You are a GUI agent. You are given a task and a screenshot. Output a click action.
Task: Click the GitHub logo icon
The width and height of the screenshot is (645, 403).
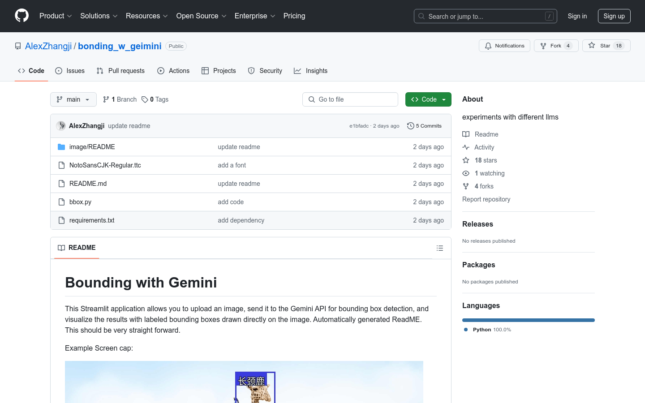[21, 16]
